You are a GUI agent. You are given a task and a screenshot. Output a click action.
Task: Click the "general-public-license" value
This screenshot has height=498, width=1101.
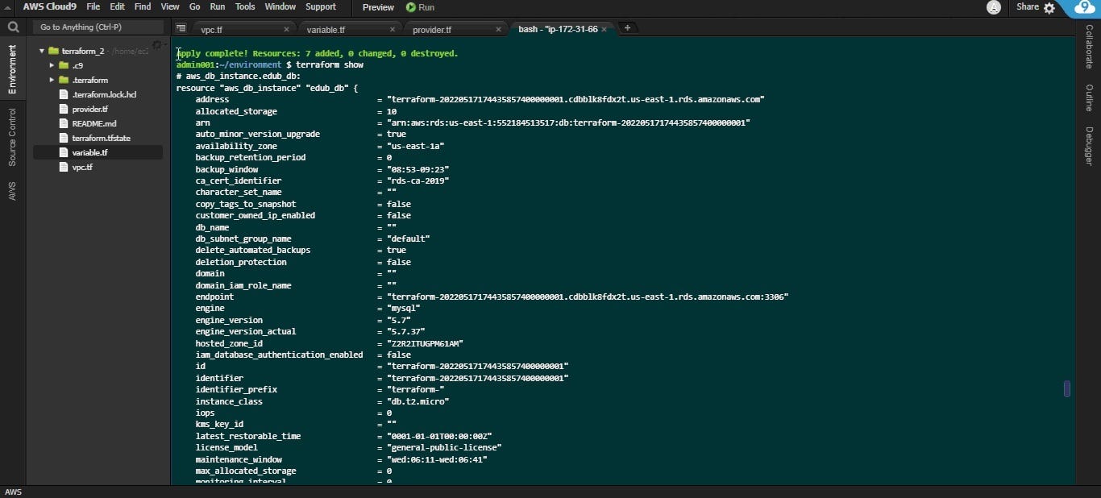pos(444,447)
